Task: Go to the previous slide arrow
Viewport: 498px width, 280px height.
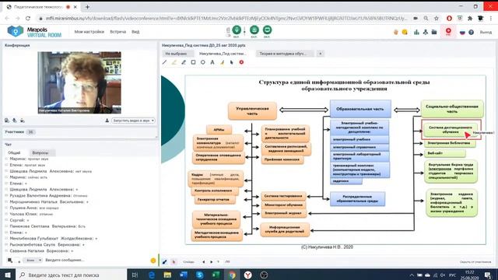Action: [203, 262]
